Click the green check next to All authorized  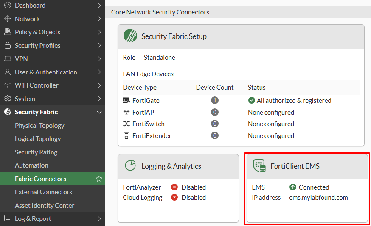tap(251, 100)
